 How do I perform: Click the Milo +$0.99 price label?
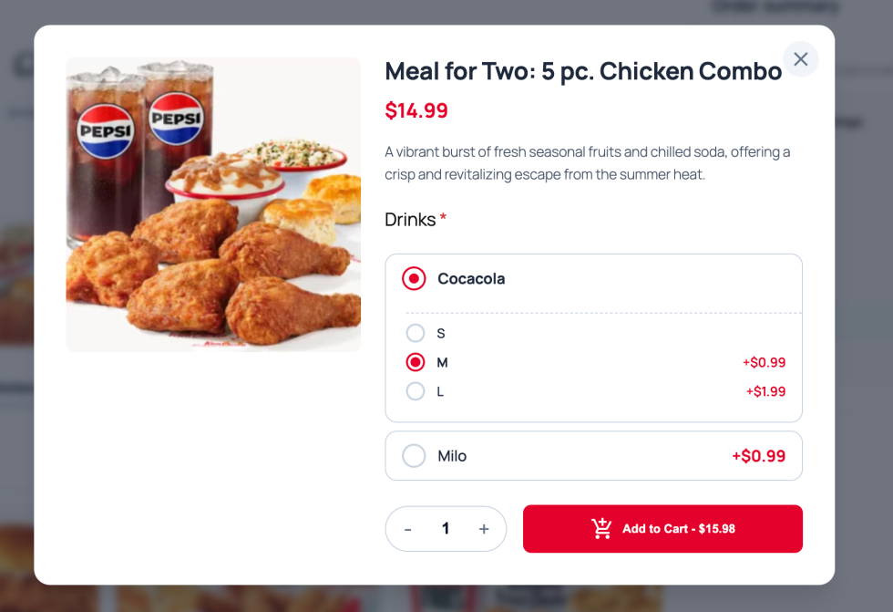point(758,456)
